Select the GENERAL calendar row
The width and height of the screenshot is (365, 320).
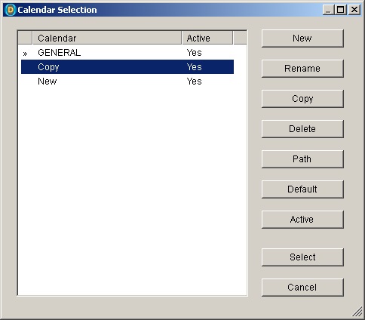(127, 53)
